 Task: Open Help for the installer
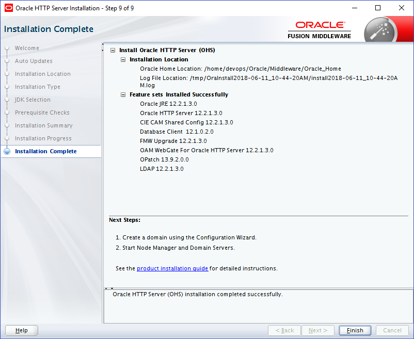tap(22, 330)
